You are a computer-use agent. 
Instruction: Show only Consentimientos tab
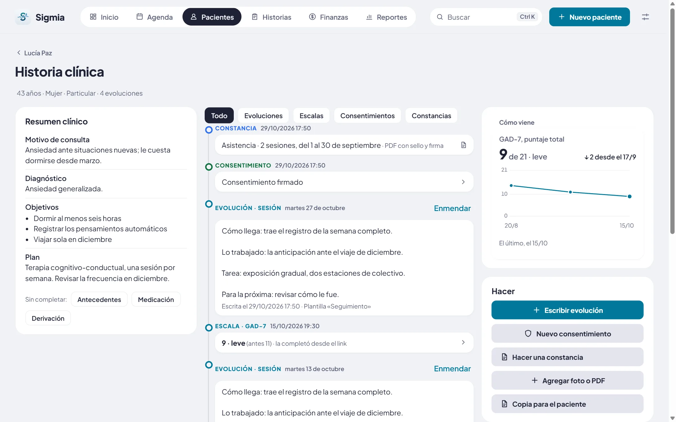click(x=367, y=116)
